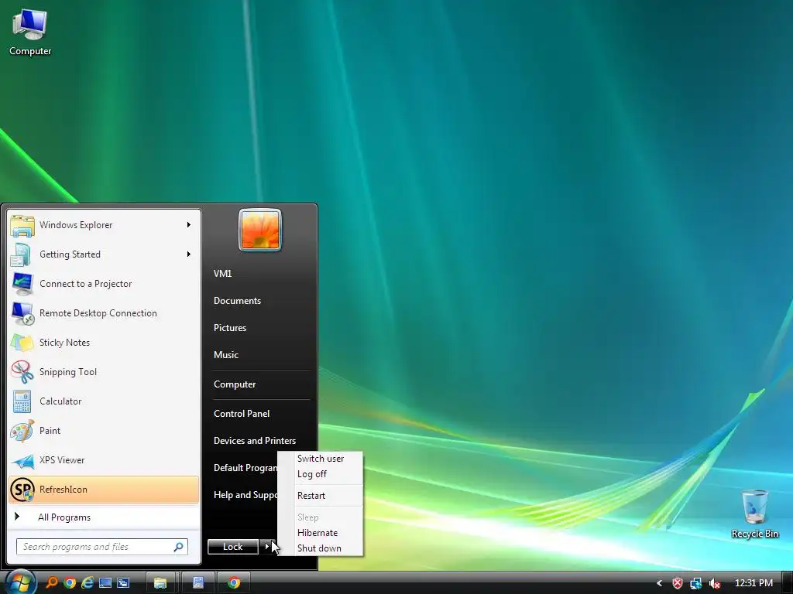
Task: Click Switch between windows quick launch icon
Action: [x=123, y=583]
